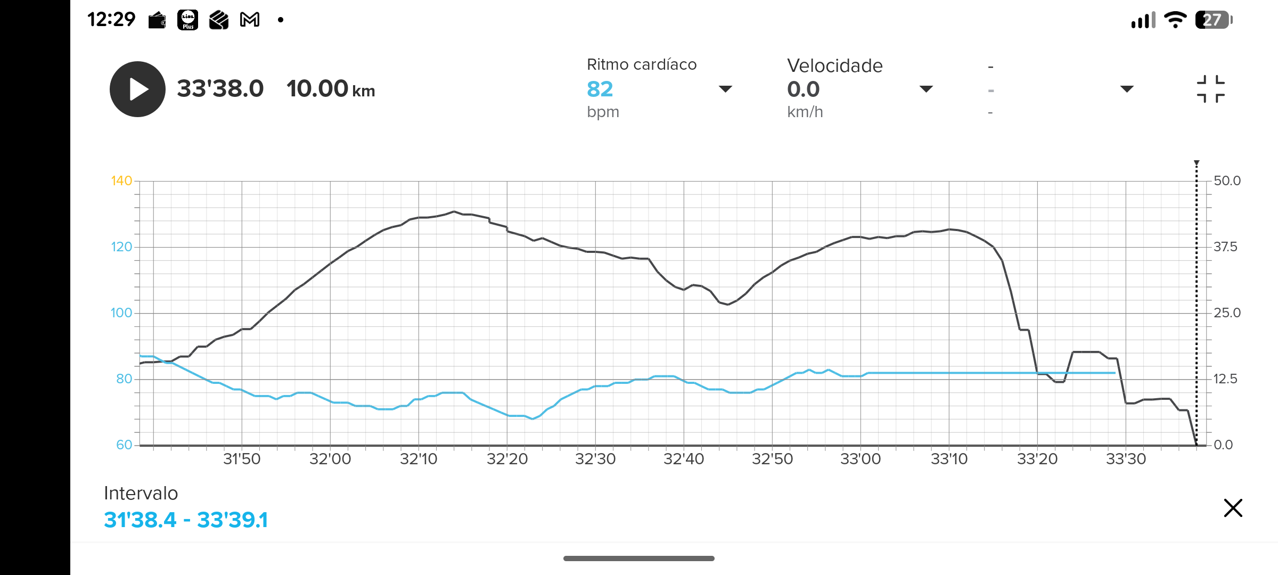Image resolution: width=1278 pixels, height=575 pixels.
Task: Dismiss the interval panel with the X
Action: [x=1232, y=508]
